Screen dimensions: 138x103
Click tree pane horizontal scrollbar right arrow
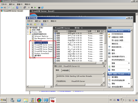point(51,86)
